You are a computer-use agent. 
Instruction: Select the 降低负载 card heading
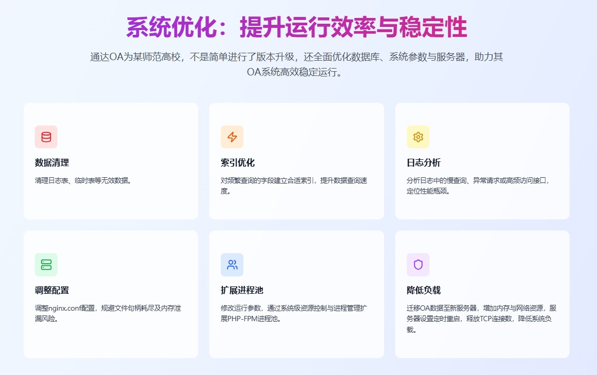point(424,290)
